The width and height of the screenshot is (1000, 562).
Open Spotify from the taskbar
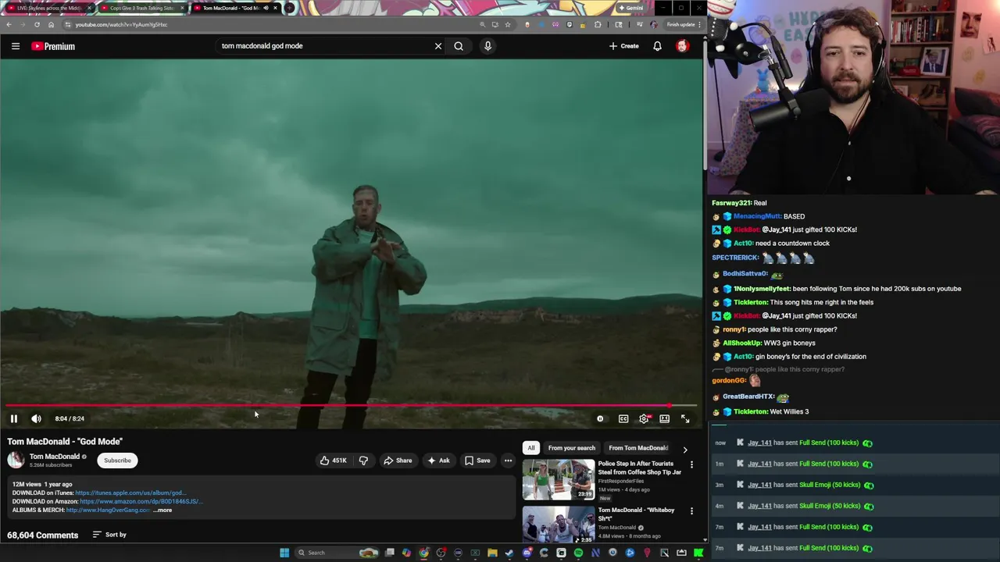tap(578, 553)
